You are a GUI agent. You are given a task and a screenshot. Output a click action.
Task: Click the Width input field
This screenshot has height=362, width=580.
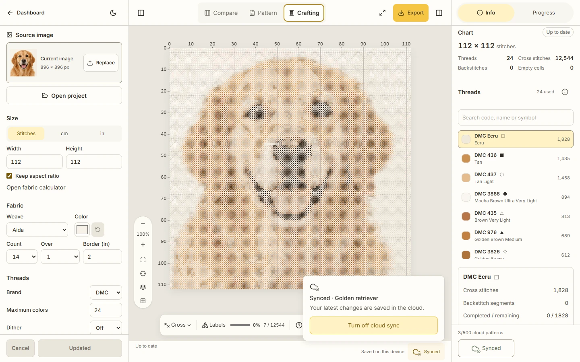point(35,162)
